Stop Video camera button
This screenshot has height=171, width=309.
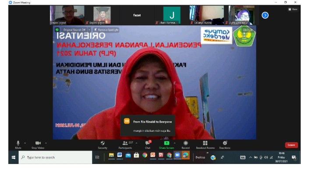coord(38,145)
